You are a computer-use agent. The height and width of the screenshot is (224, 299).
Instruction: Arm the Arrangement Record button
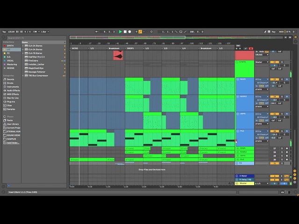point(130,32)
